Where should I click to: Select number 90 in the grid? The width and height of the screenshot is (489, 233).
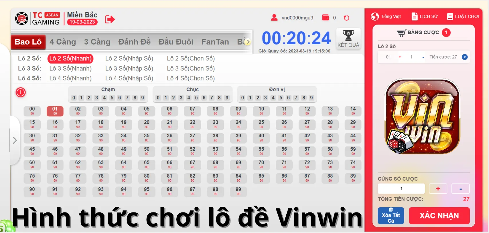[x=32, y=191]
